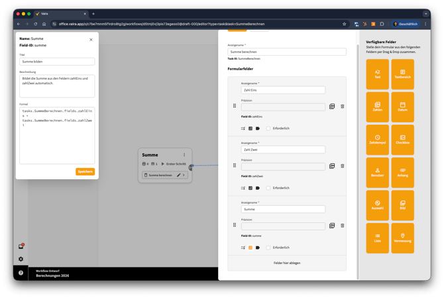Toggle Erforderlich for Summe field
This screenshot has height=298, width=444.
point(268,248)
